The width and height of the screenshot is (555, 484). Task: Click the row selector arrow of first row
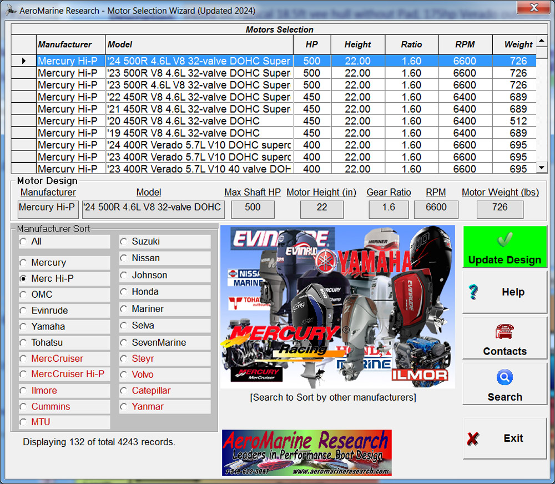click(x=23, y=61)
